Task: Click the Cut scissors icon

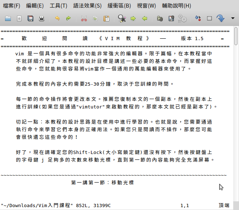Action: pos(84,18)
